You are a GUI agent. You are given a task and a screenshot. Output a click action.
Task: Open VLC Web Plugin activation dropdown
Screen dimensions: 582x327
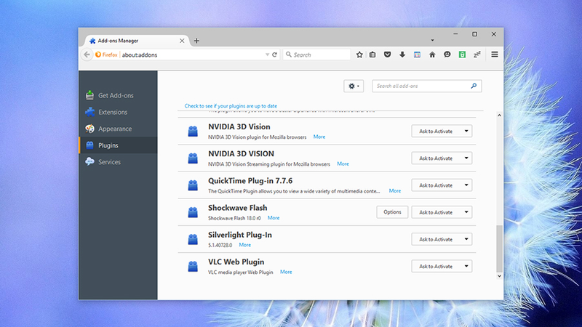coord(442,266)
